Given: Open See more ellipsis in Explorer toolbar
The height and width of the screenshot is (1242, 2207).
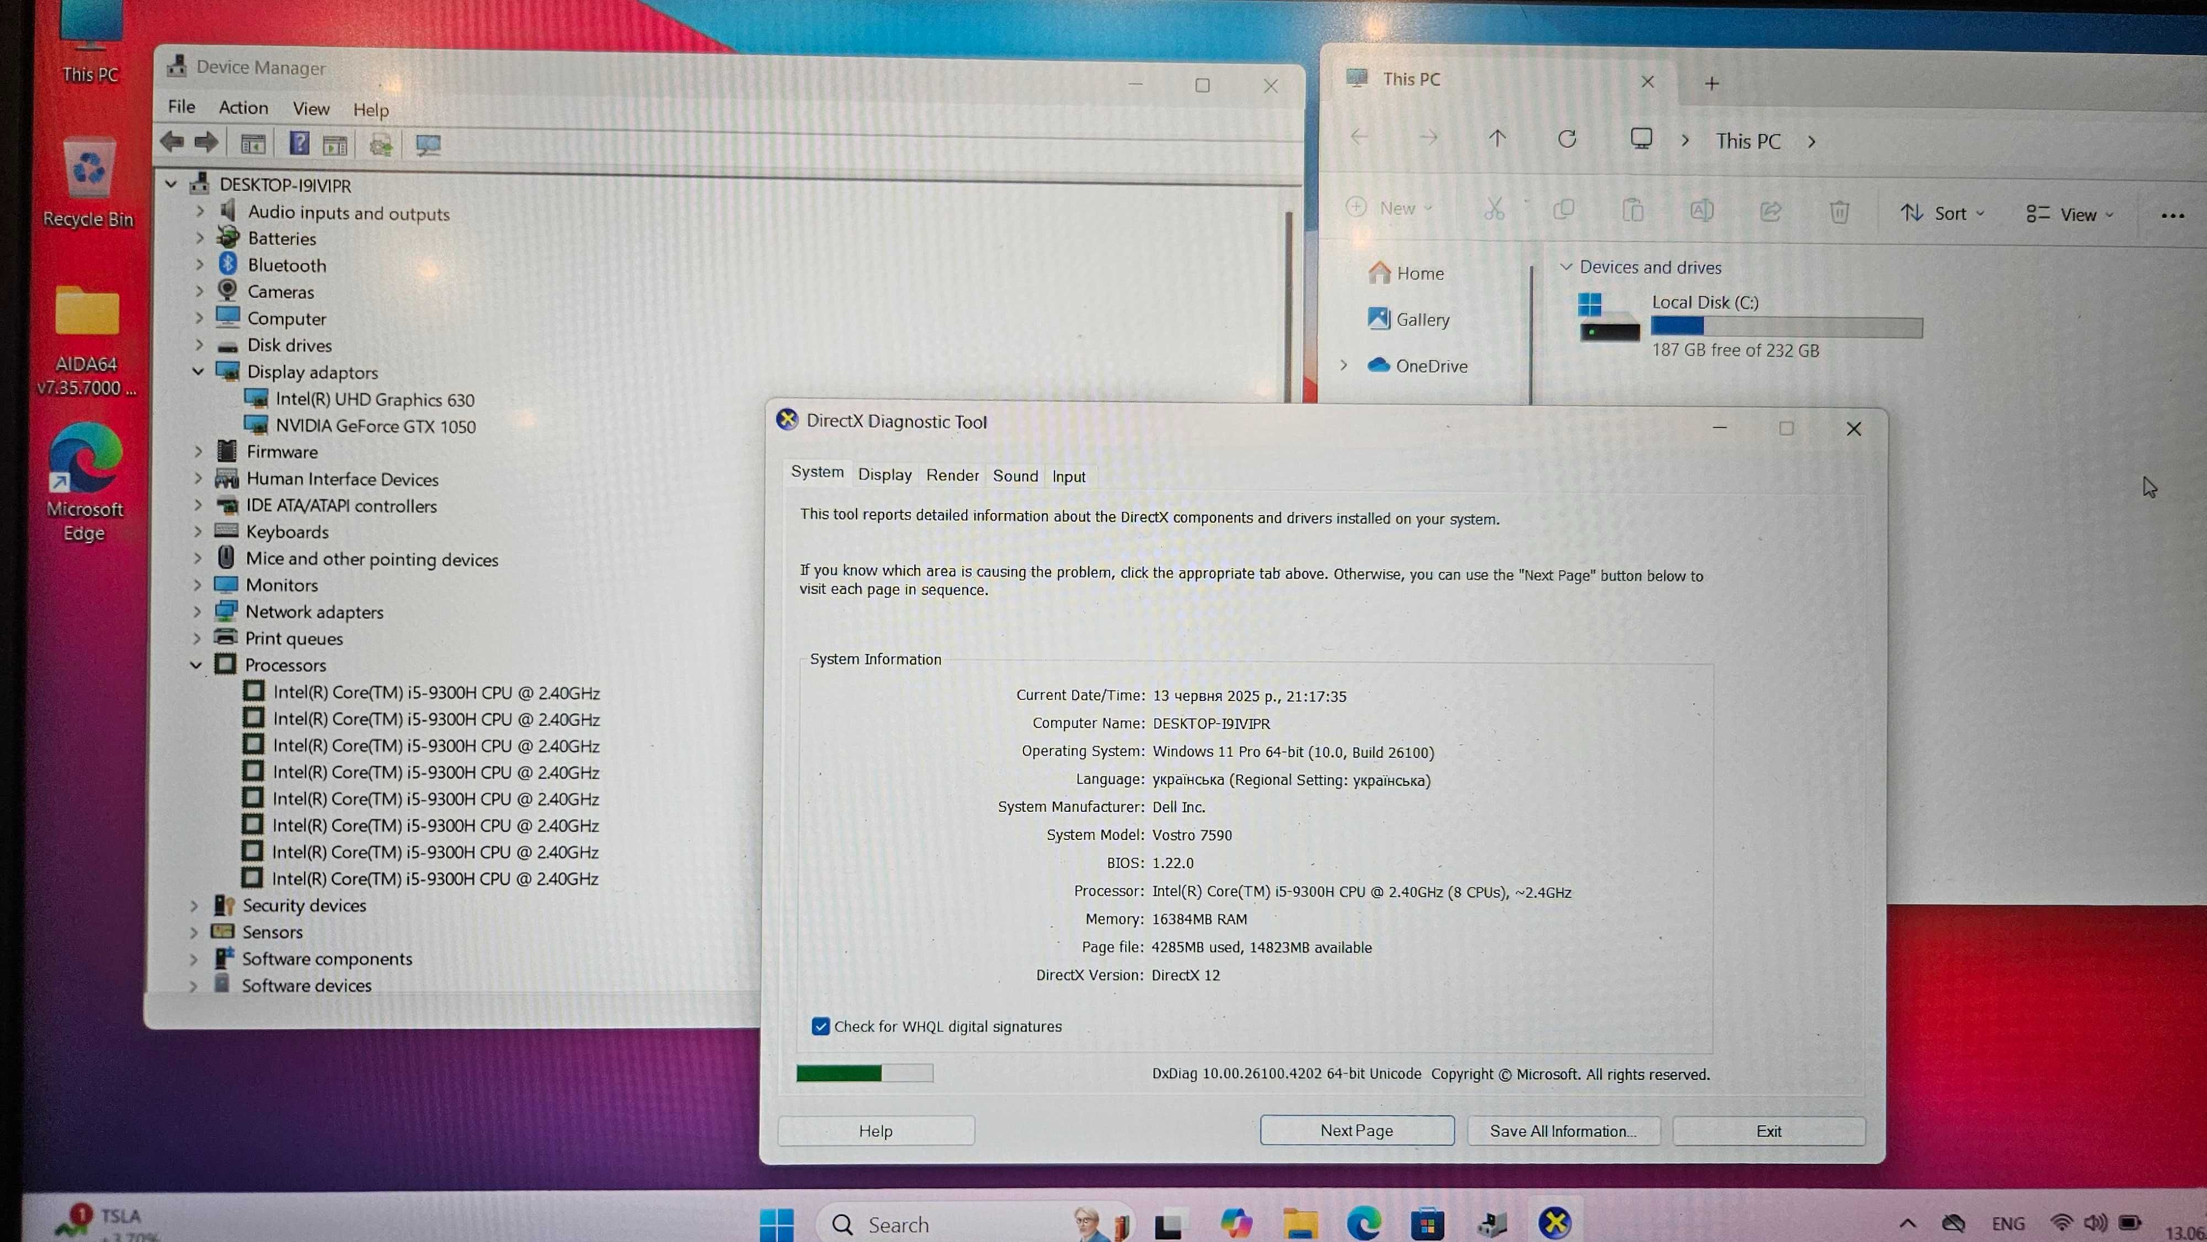Looking at the screenshot, I should [x=2173, y=216].
